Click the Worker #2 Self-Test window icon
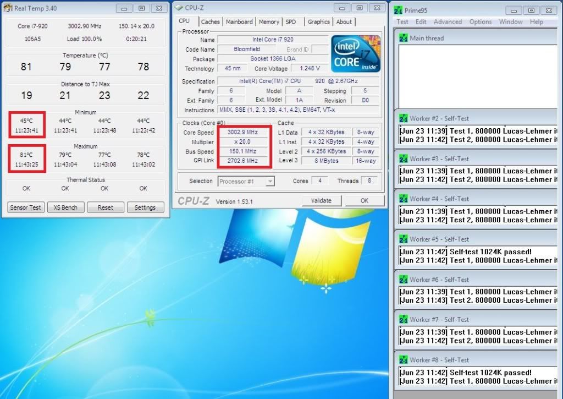Screen dimensions: 563x399 tap(403, 118)
